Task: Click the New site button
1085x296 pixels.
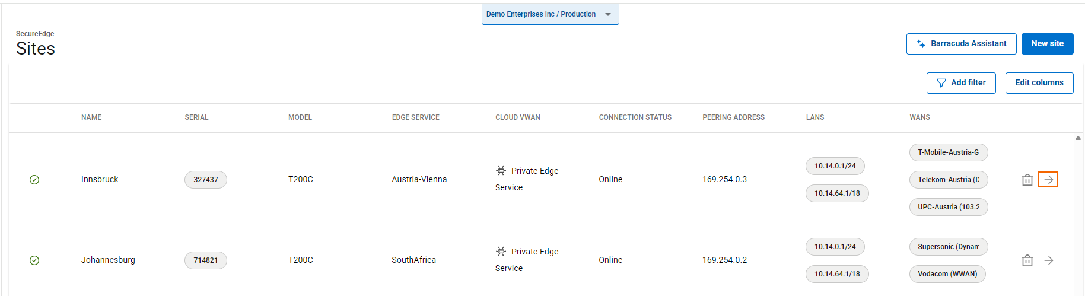Action: [x=1047, y=44]
